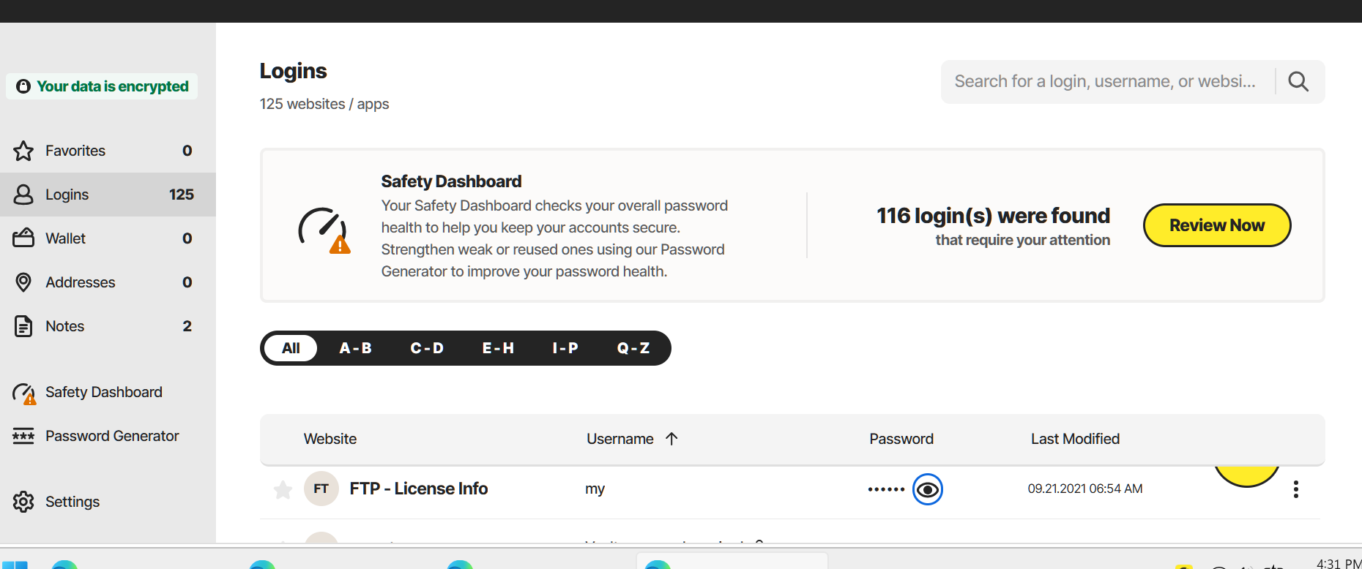Filter logins by Q-Z
This screenshot has height=569, width=1362.
point(633,348)
